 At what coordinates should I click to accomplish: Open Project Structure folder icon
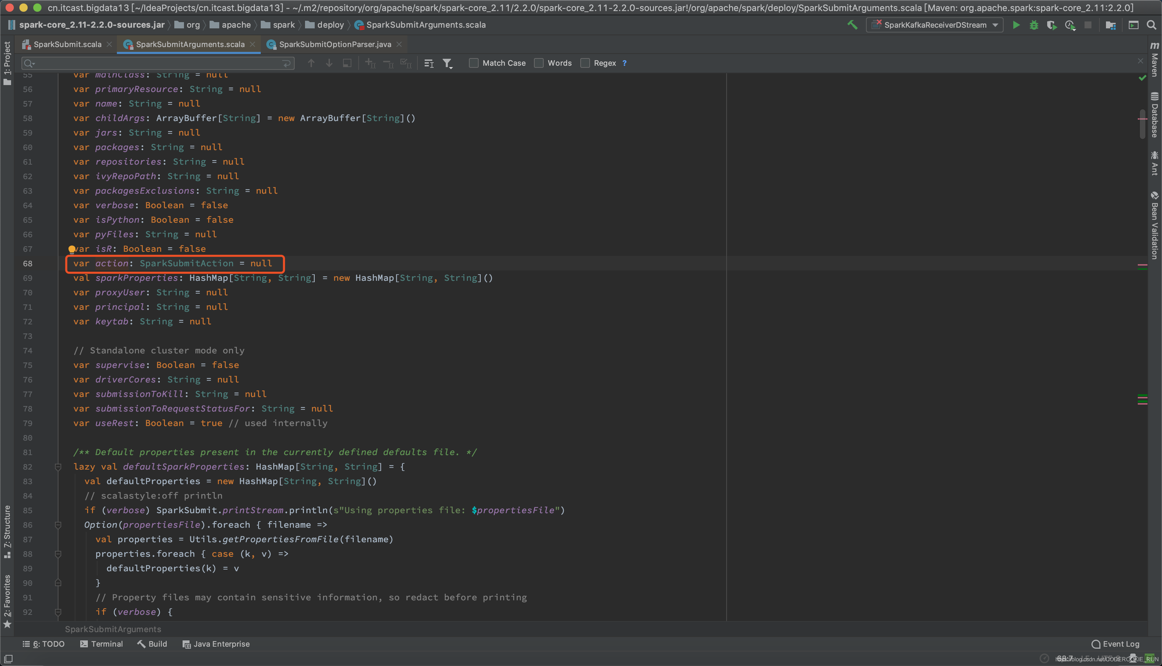point(1110,25)
